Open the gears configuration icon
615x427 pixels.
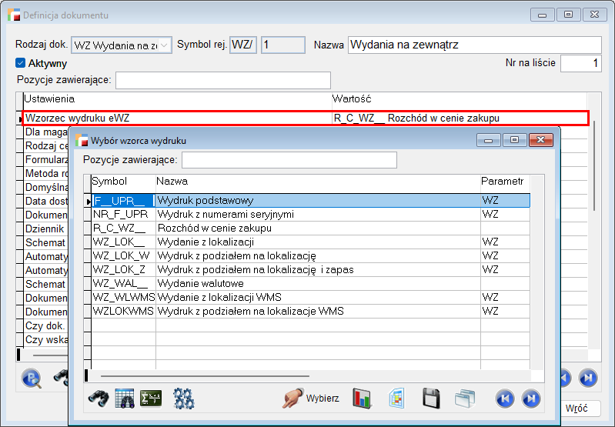(x=183, y=398)
